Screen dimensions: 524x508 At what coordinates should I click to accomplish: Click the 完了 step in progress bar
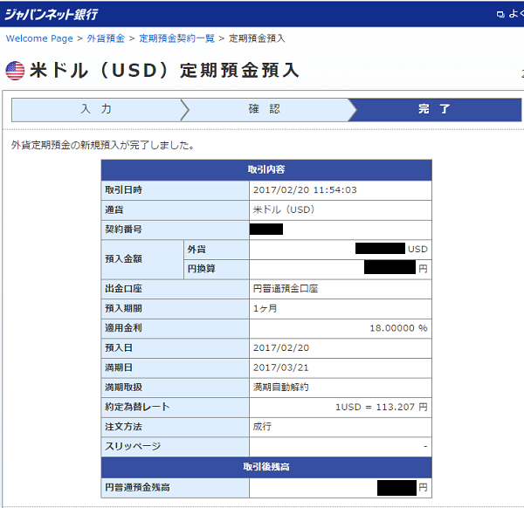pyautogui.click(x=434, y=110)
